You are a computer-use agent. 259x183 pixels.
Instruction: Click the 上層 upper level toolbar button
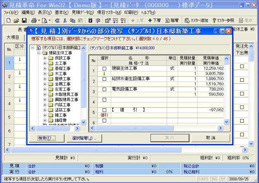pos(137,20)
